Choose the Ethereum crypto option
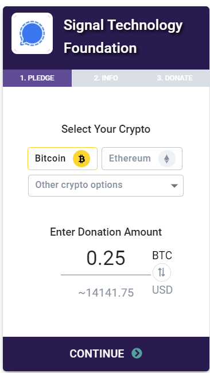The image size is (210, 373). tap(142, 159)
